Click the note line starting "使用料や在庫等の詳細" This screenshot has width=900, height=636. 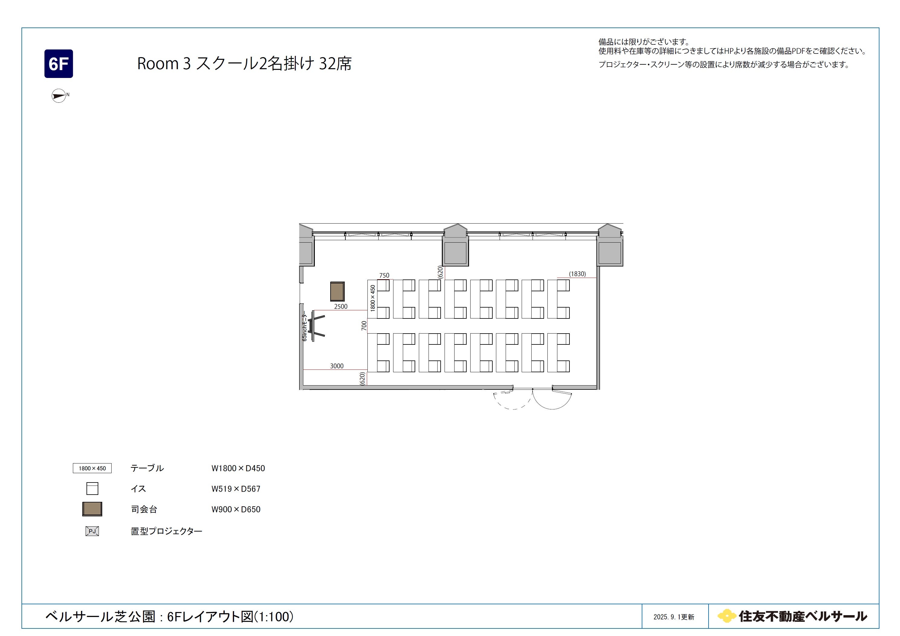click(732, 51)
